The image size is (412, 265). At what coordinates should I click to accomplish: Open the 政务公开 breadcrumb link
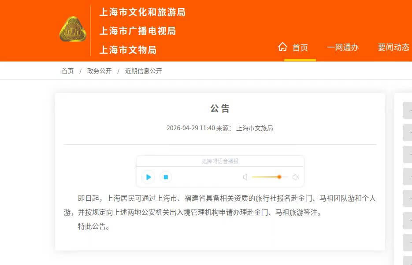[99, 71]
